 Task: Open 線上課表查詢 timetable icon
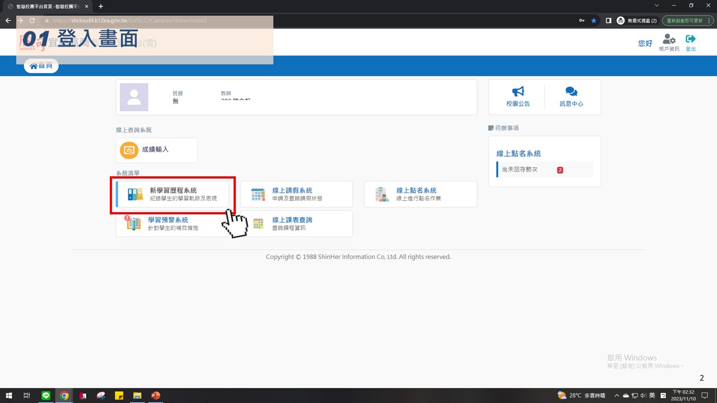pos(258,224)
